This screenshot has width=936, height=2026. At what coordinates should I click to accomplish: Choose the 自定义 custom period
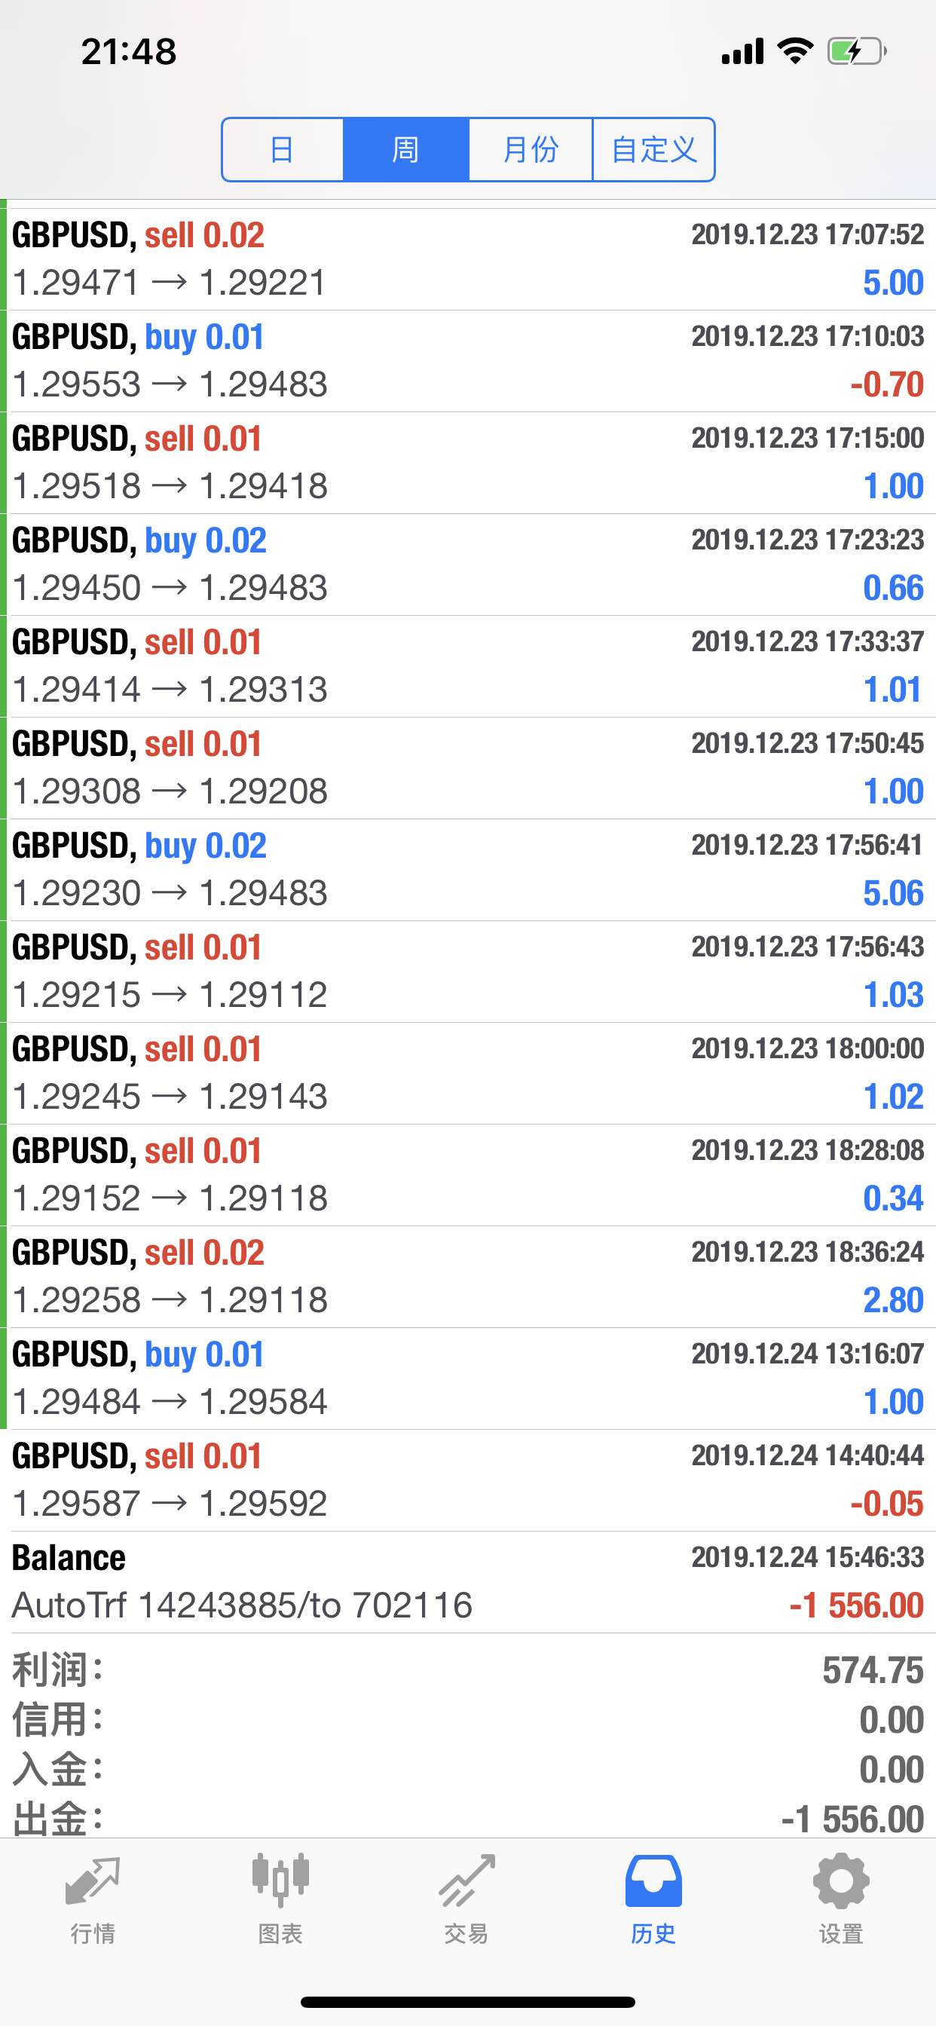tap(653, 149)
